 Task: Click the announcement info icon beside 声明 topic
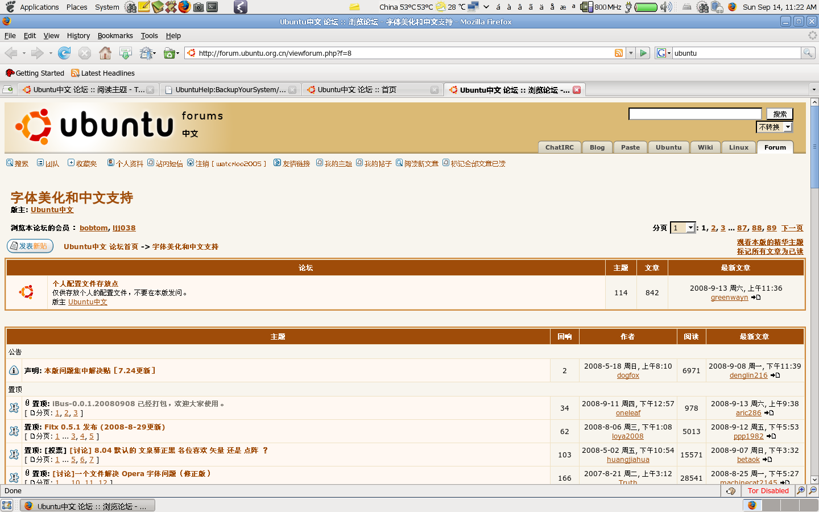(14, 370)
